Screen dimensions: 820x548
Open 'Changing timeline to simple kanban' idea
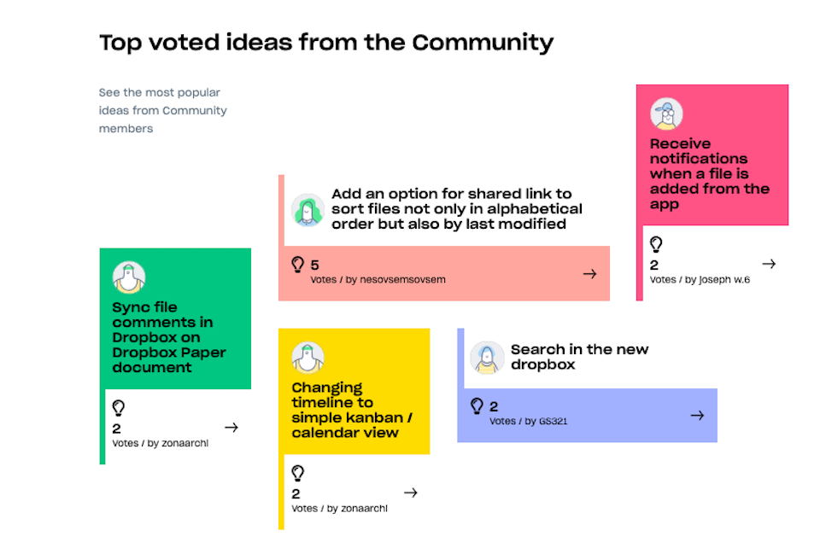pos(352,410)
